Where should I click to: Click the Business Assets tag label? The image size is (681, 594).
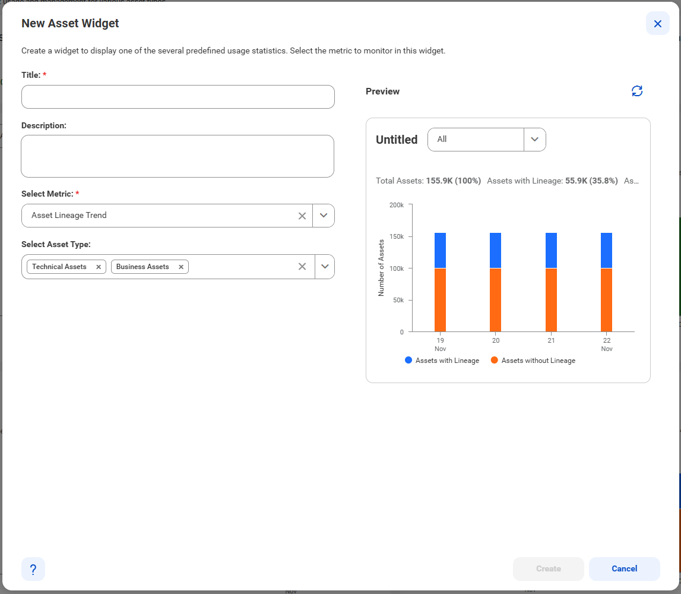tap(142, 267)
